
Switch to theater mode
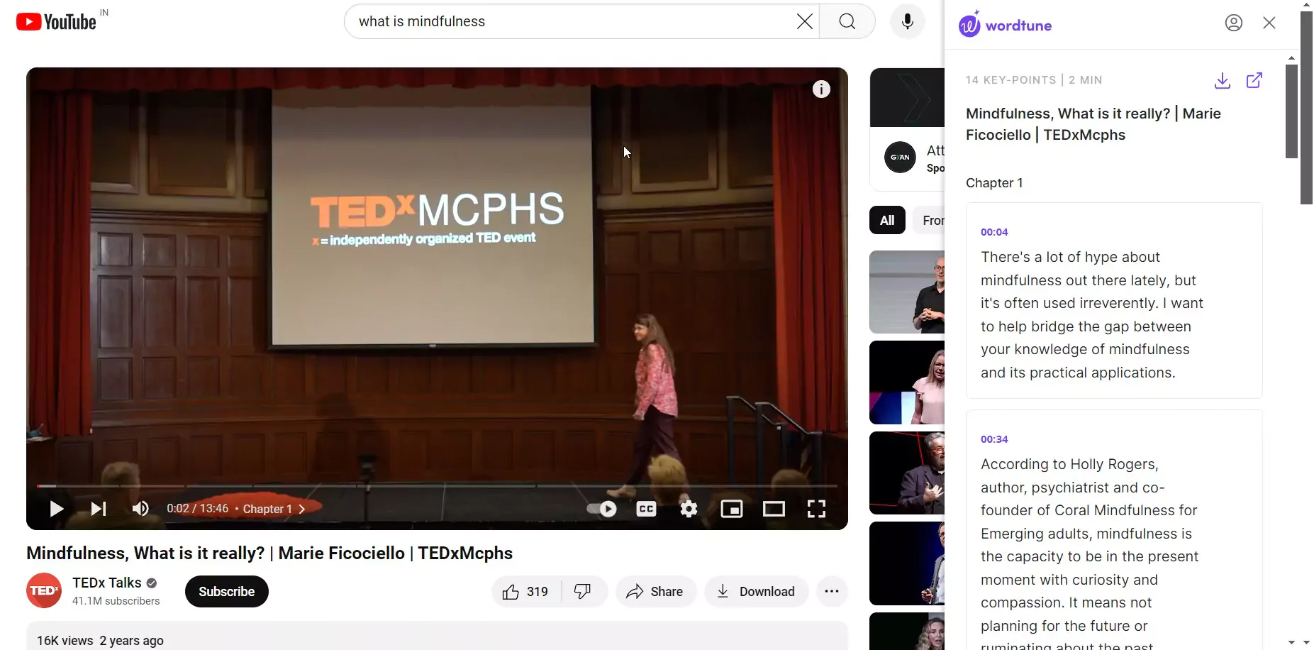coord(774,509)
